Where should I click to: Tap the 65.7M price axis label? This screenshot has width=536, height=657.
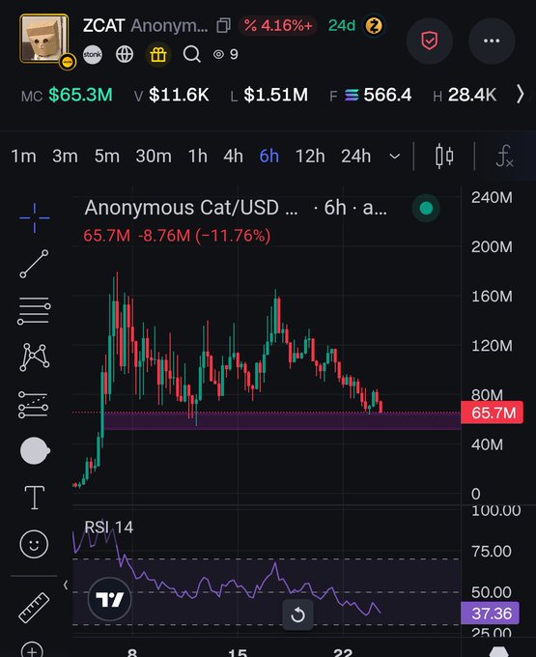pyautogui.click(x=492, y=413)
